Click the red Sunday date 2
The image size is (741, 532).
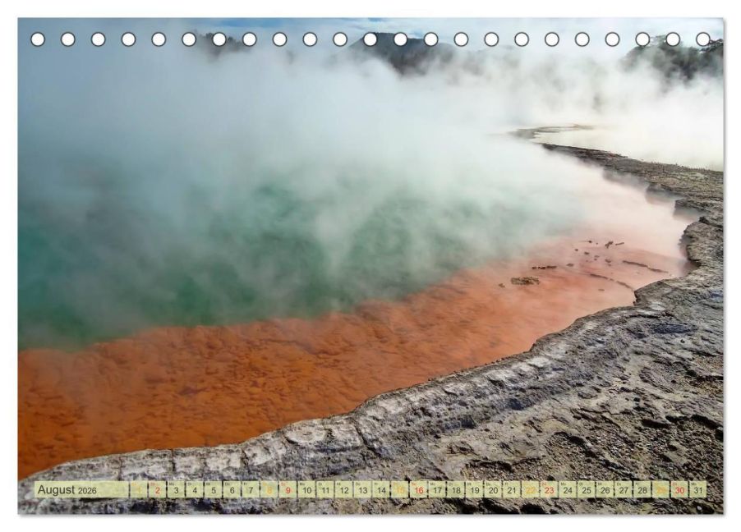156,488
